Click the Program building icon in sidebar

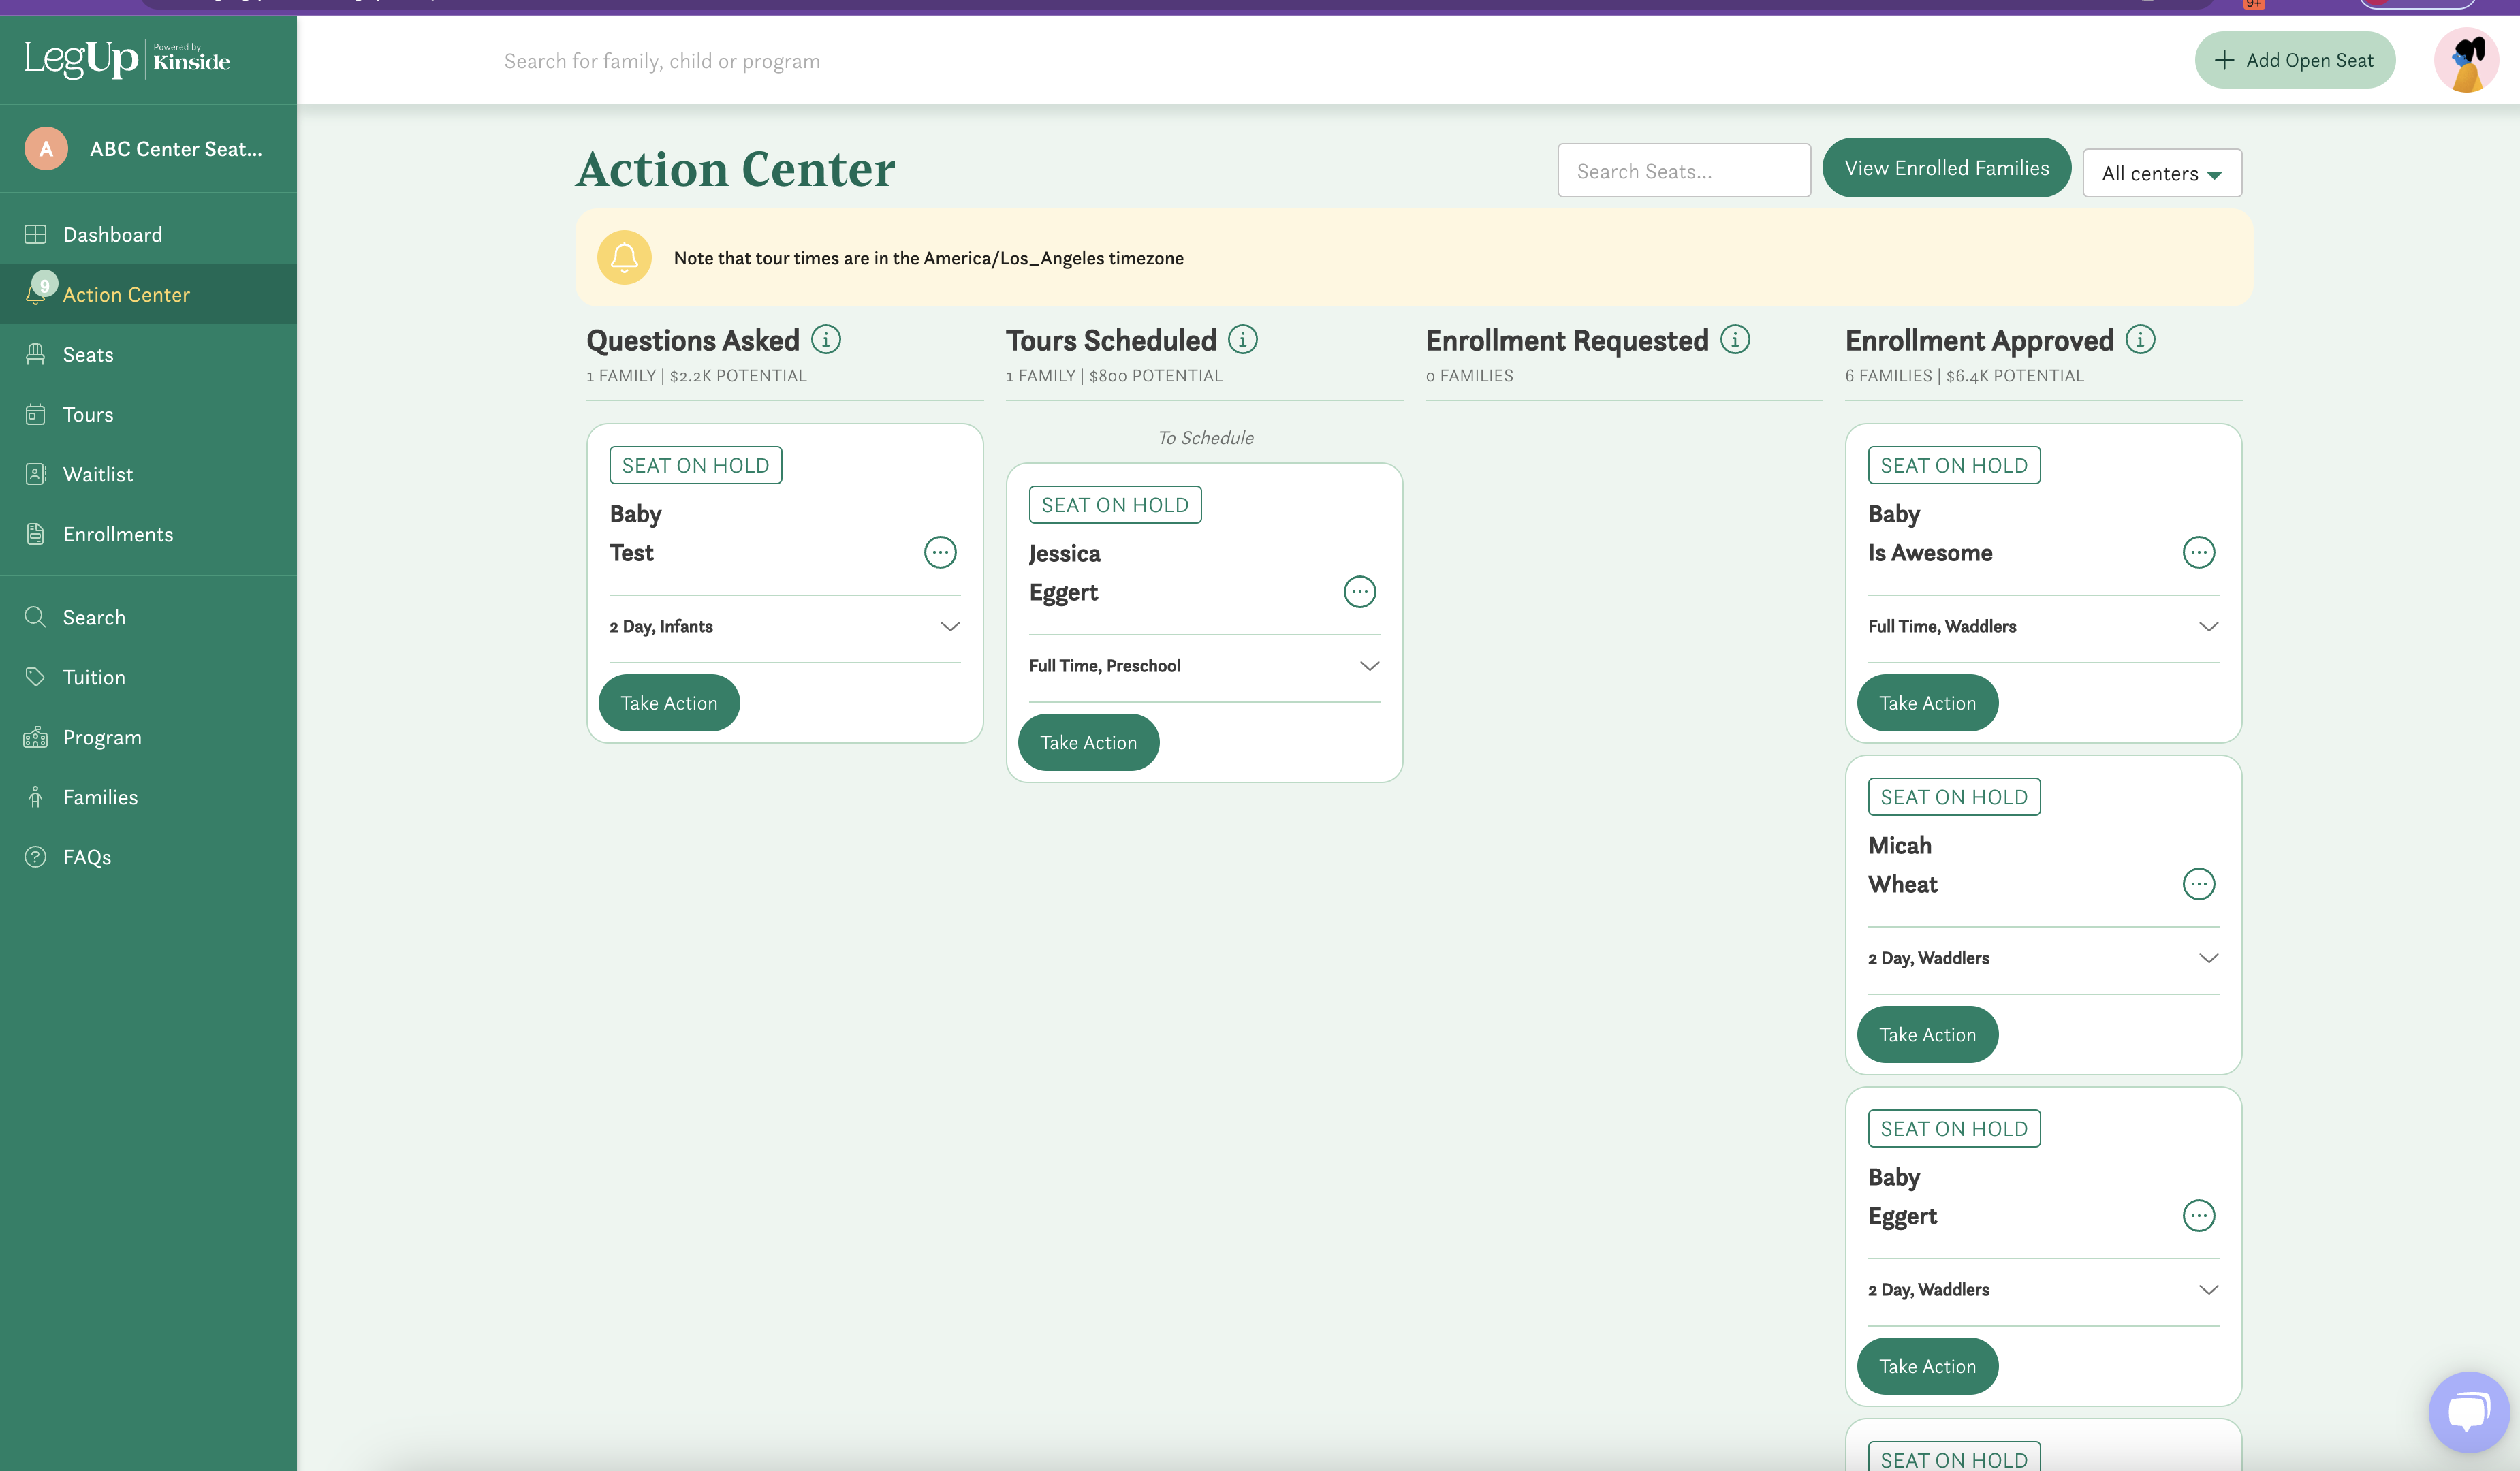35,737
